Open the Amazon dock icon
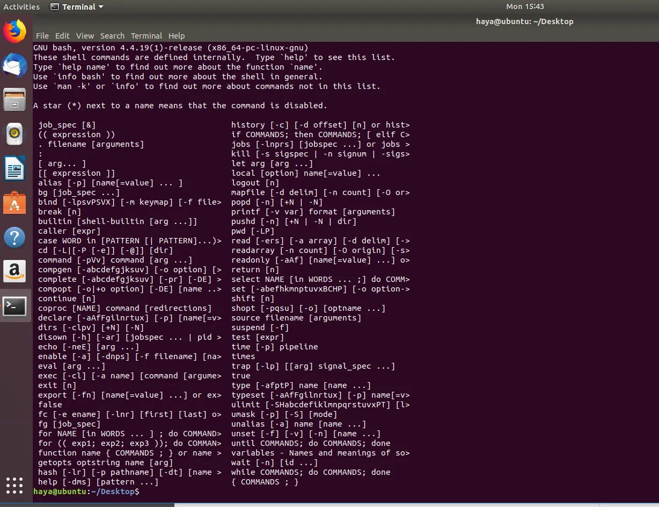 (x=15, y=272)
